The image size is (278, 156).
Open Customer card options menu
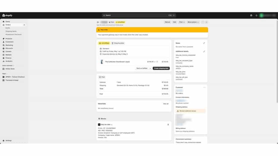coord(204,87)
